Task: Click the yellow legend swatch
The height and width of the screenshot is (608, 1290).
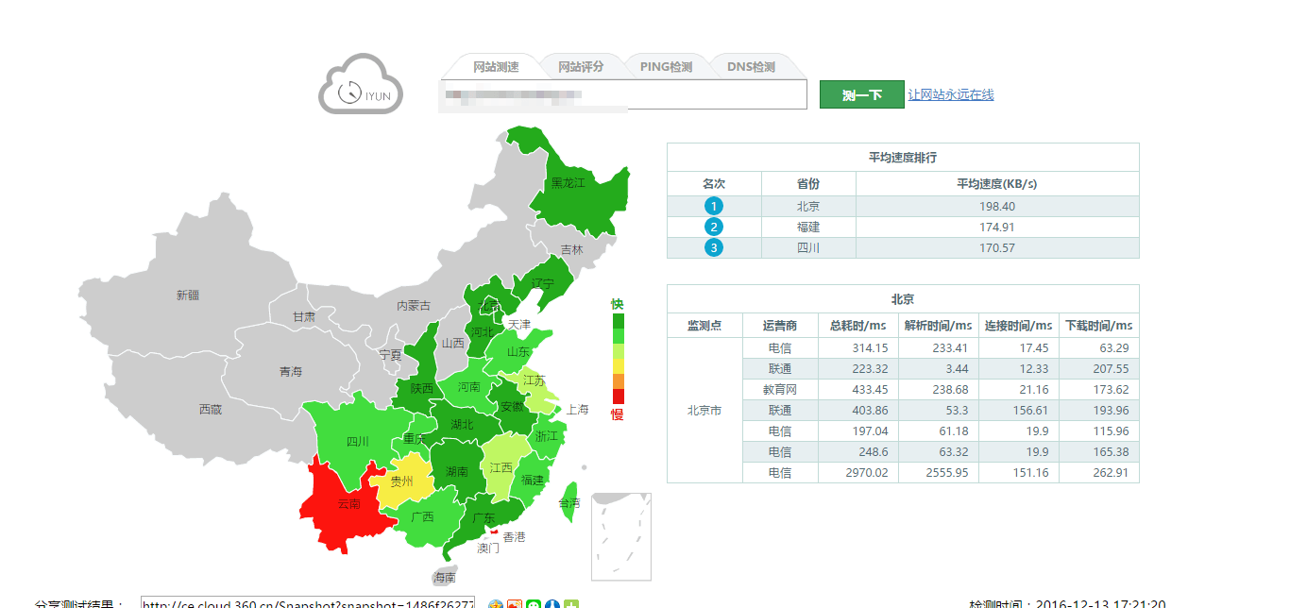Action: coord(619,366)
